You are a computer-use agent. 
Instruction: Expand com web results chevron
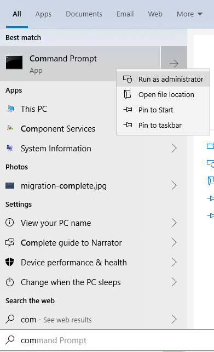[x=174, y=319]
